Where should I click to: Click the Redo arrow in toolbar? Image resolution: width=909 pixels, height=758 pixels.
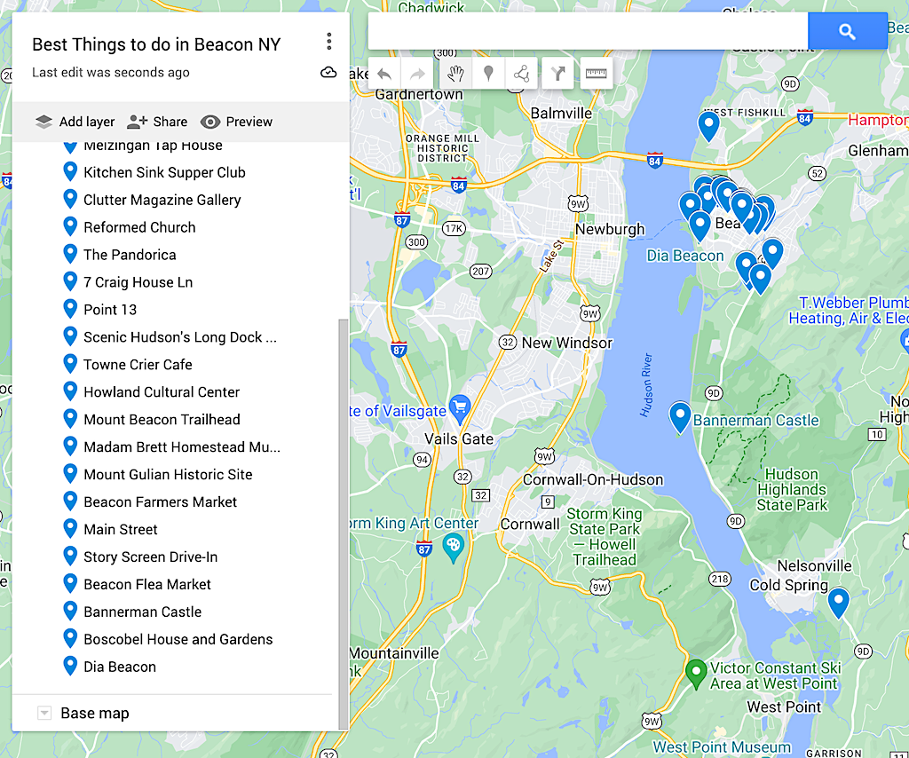point(417,74)
